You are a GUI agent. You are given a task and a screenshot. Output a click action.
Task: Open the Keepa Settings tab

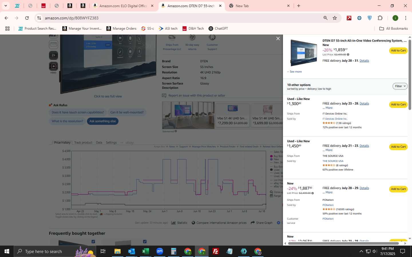111,142
